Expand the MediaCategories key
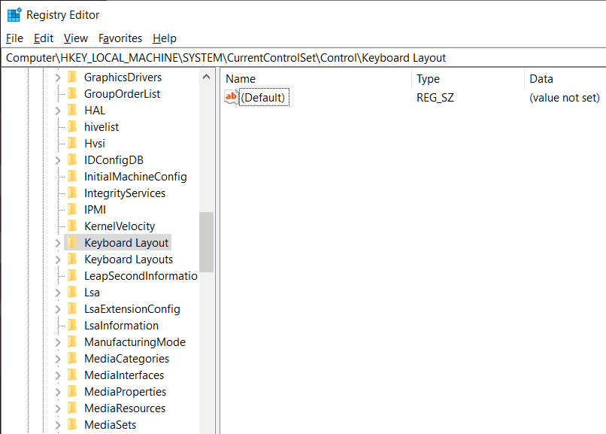Screen dimensions: 606x434 [58, 359]
